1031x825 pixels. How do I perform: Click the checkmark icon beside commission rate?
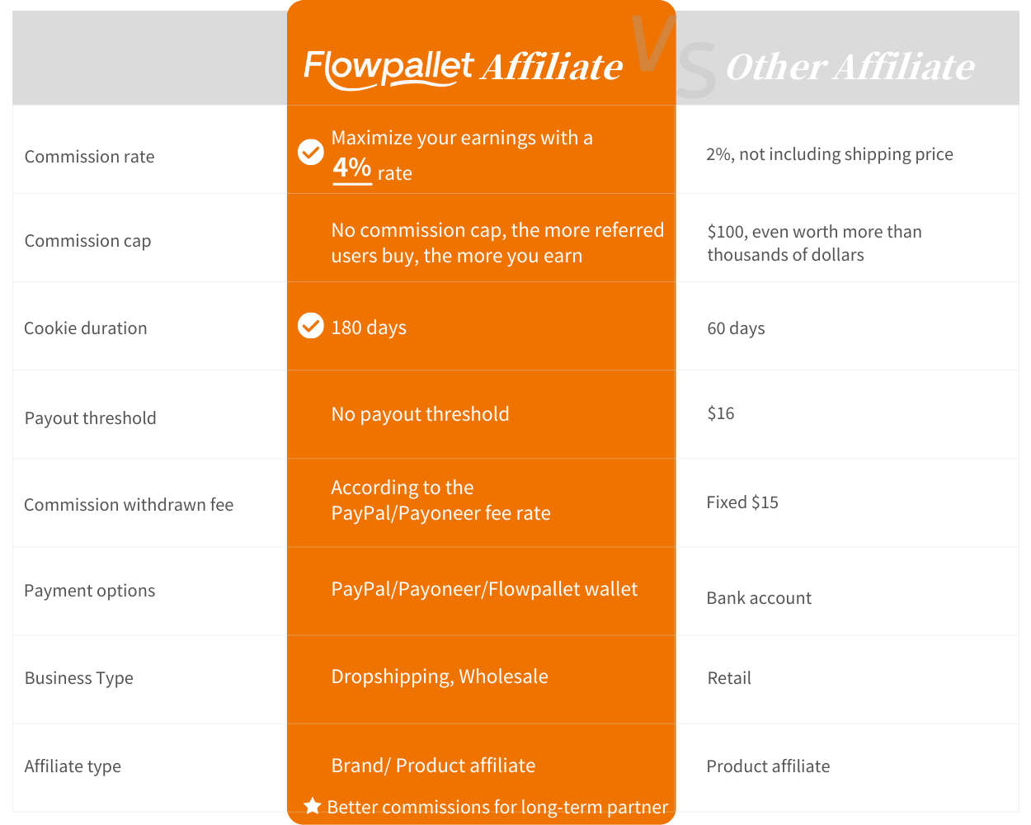(x=311, y=152)
